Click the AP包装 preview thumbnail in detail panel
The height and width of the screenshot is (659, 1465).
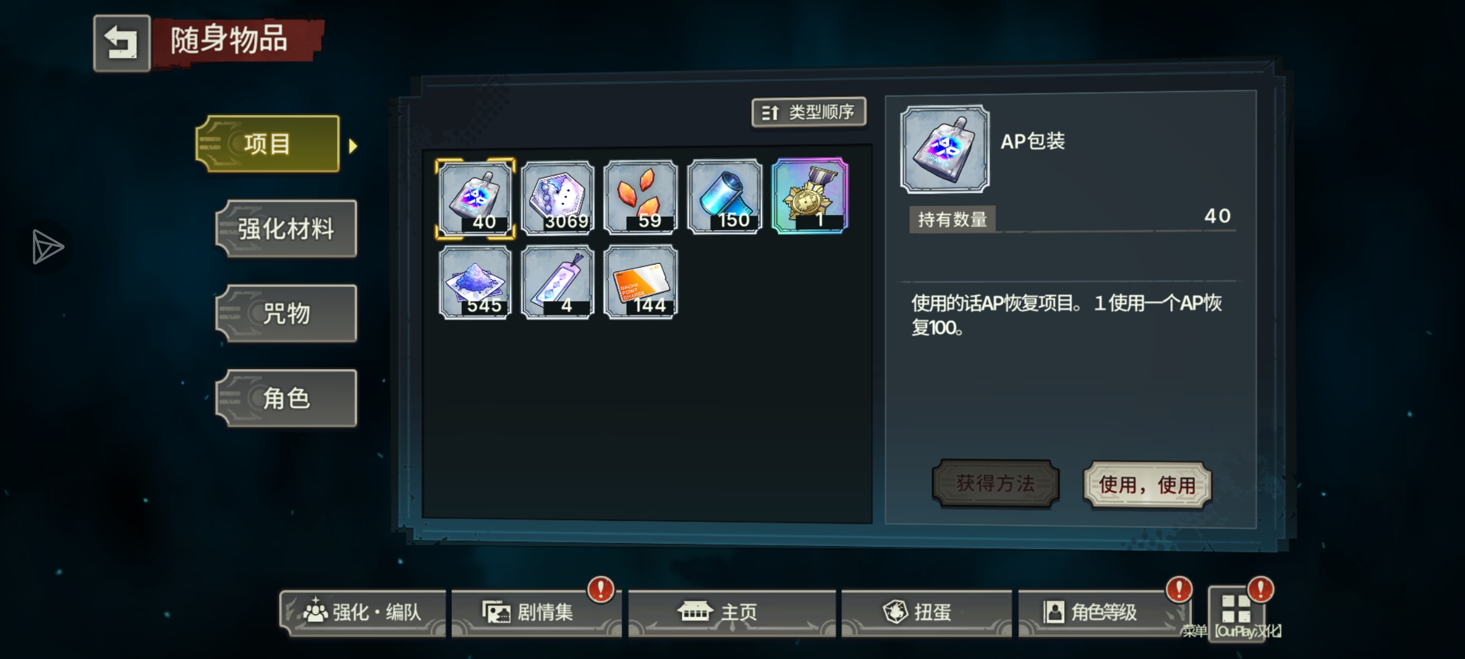(945, 149)
